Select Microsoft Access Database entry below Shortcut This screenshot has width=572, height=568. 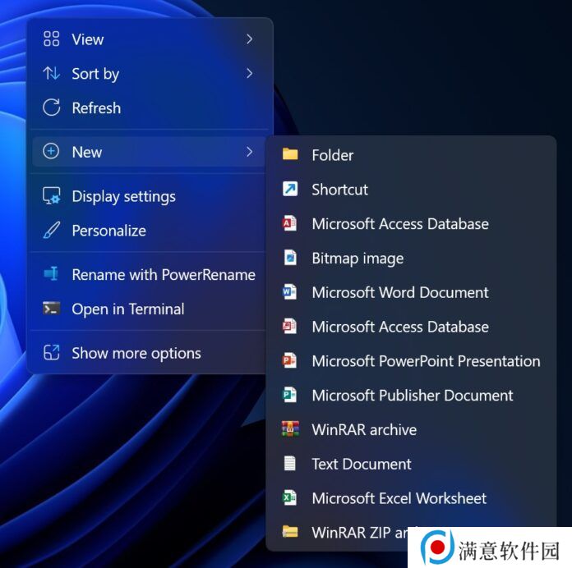click(411, 224)
